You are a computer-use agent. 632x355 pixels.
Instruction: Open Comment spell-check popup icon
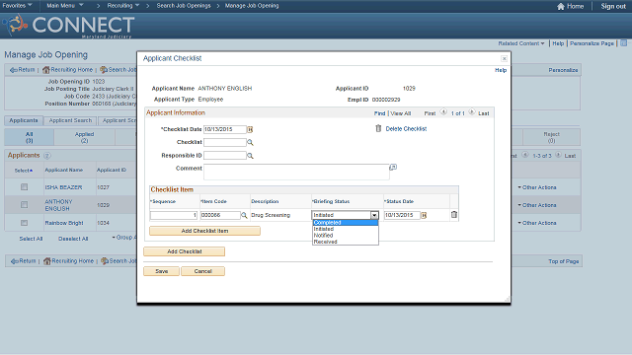click(x=393, y=167)
